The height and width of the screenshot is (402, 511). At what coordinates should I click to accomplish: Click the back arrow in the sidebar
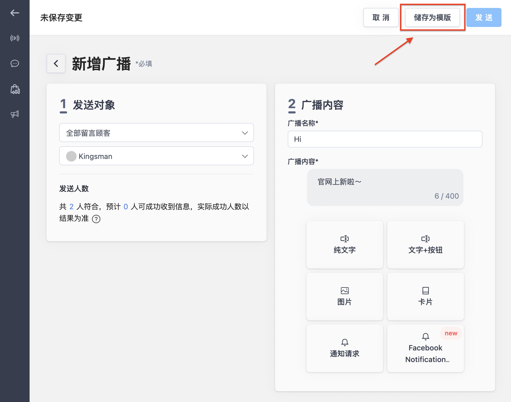click(15, 13)
